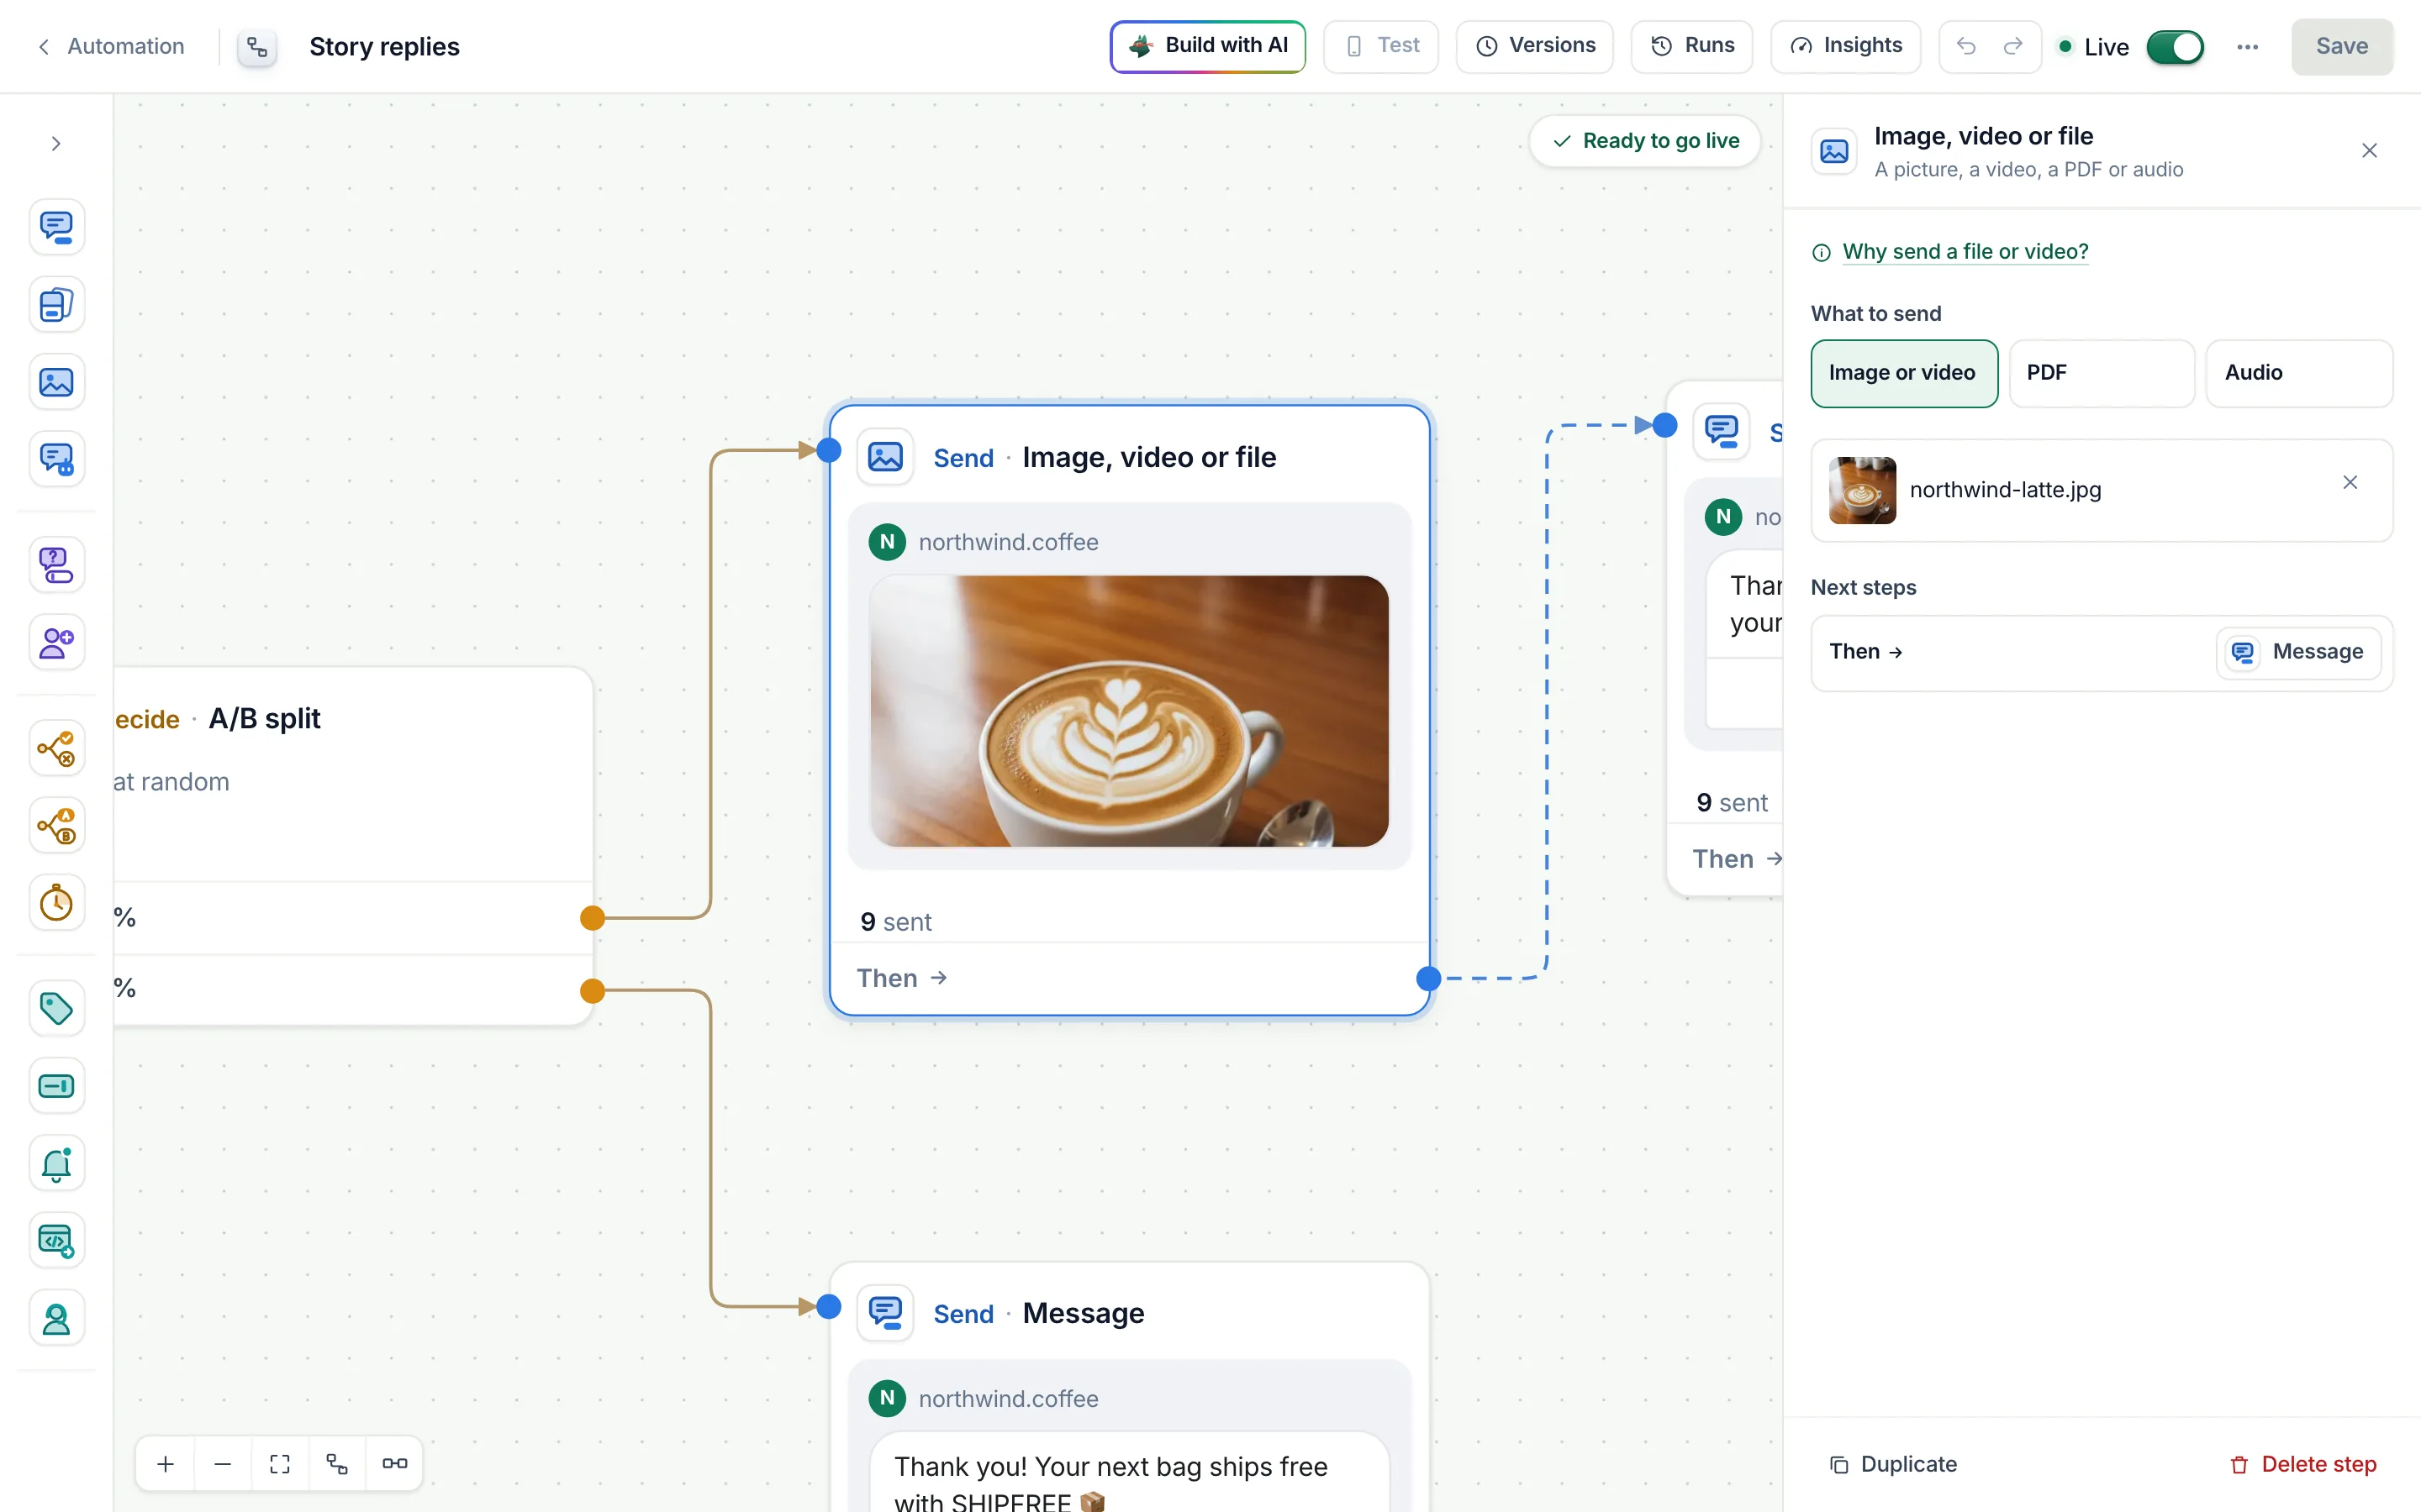The width and height of the screenshot is (2421, 1512).
Task: Pick the image step sidebar icon
Action: point(56,382)
